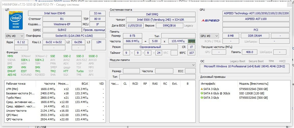Click the AES-NI feature label

[12, 75]
